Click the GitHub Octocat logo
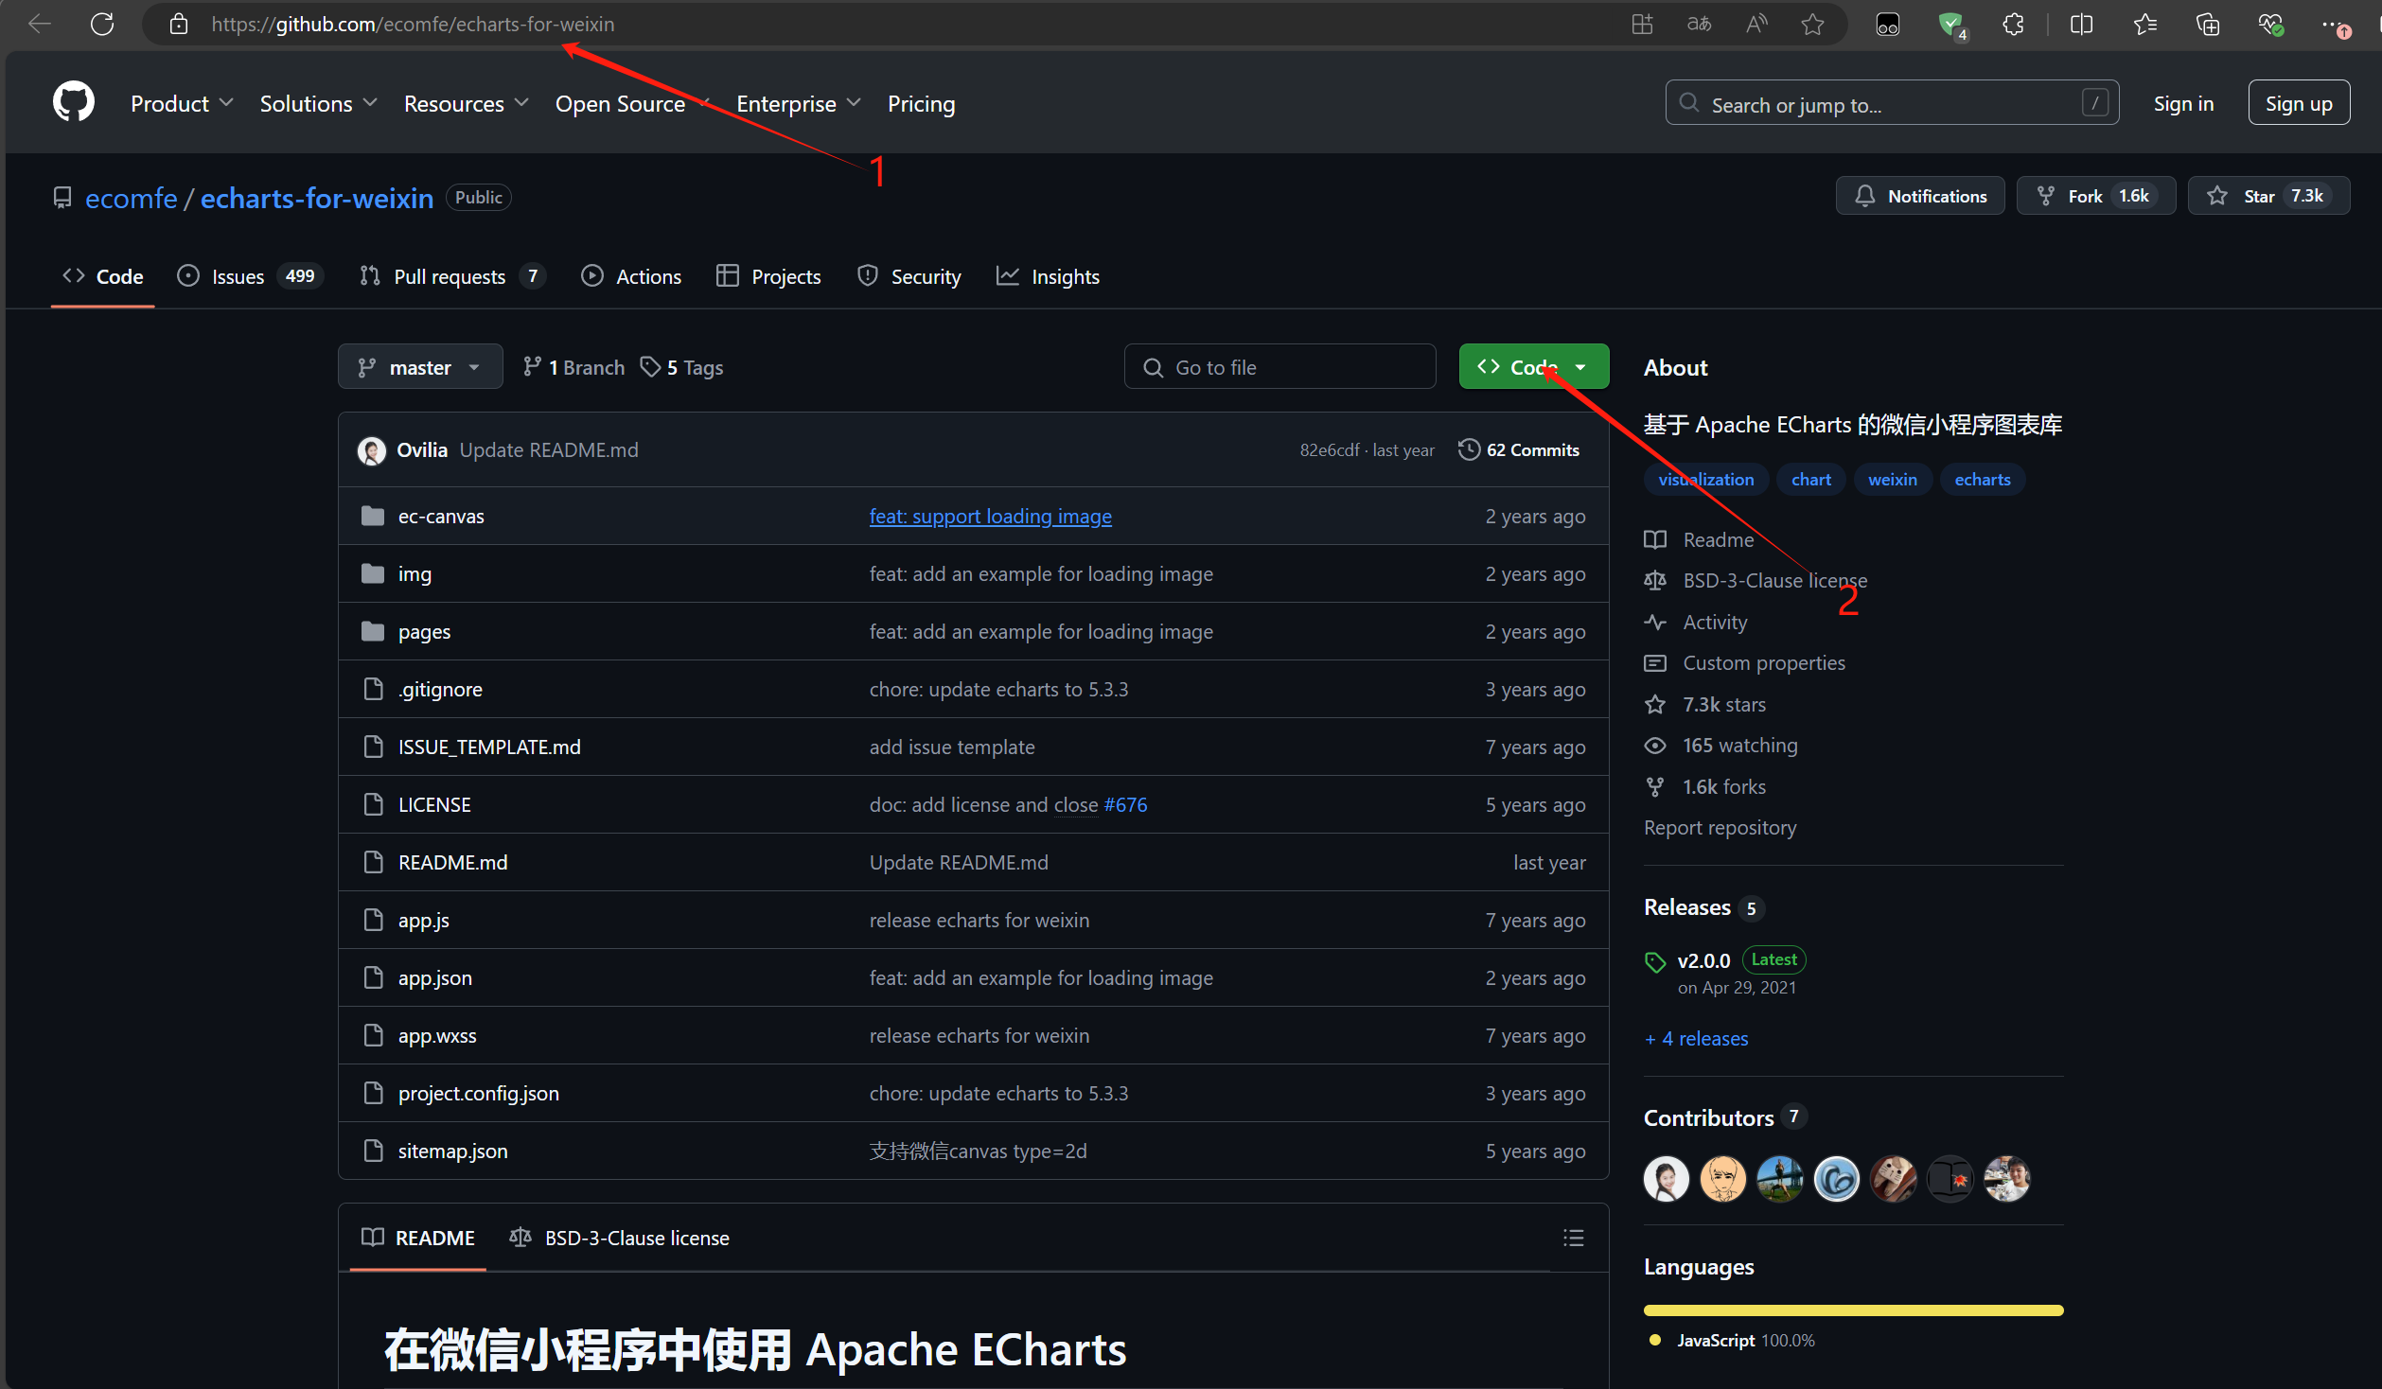This screenshot has width=2382, height=1389. (x=74, y=102)
